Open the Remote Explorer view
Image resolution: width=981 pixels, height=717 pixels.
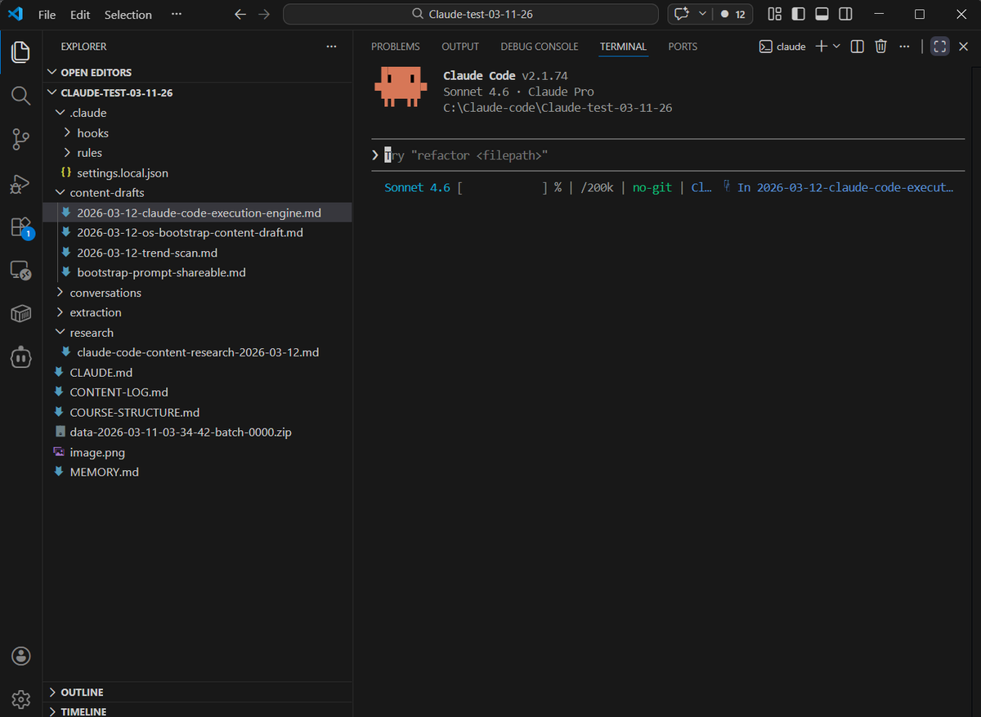tap(21, 271)
